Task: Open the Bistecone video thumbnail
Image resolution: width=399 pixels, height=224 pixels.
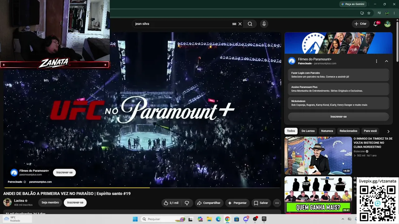Action: click(318, 156)
